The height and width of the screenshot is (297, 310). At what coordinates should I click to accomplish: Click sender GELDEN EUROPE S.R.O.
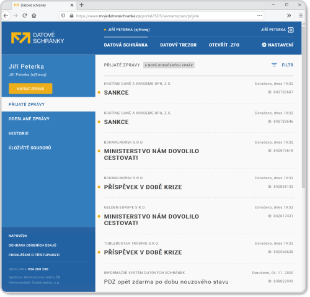[x=125, y=208]
